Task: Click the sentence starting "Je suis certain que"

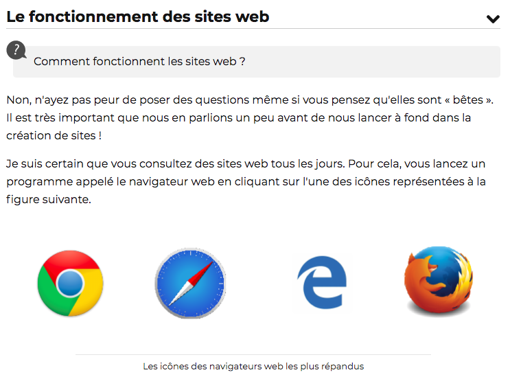Action: click(x=176, y=163)
